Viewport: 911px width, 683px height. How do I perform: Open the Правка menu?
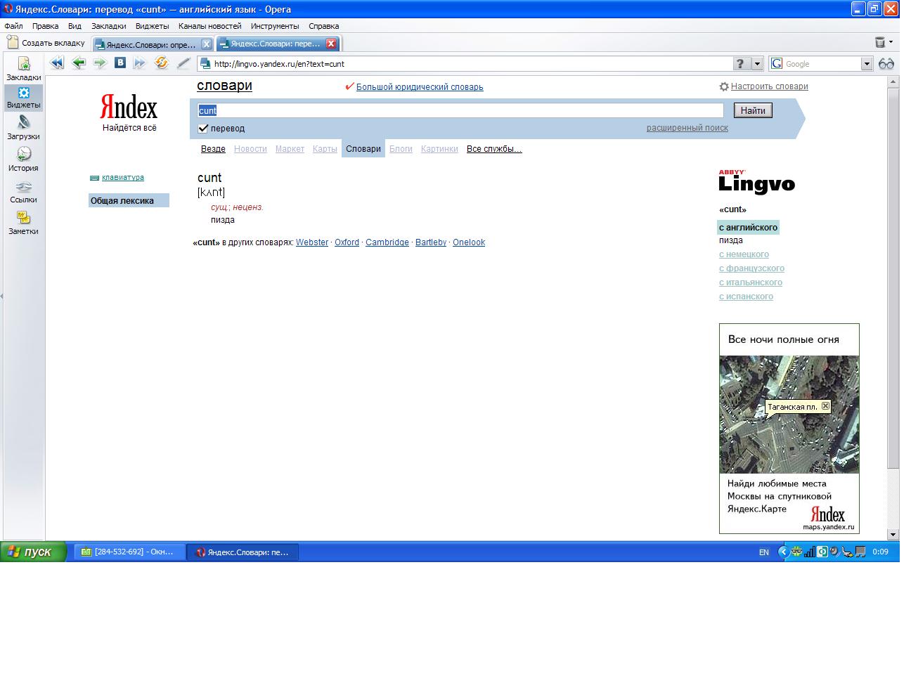[x=45, y=26]
